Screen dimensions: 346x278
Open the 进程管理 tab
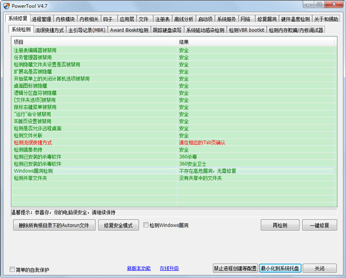pos(42,19)
